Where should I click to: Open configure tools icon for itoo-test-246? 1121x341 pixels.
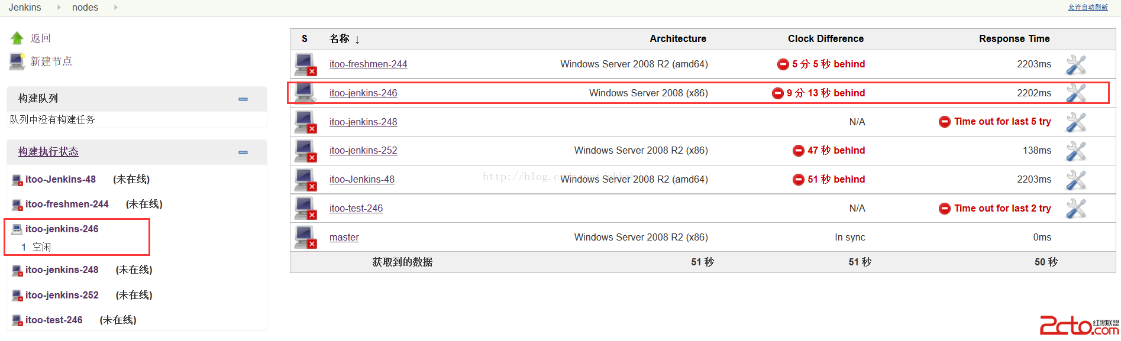(x=1076, y=209)
